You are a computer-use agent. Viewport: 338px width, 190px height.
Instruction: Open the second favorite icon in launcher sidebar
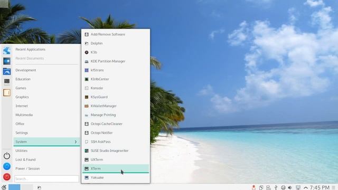7,61
